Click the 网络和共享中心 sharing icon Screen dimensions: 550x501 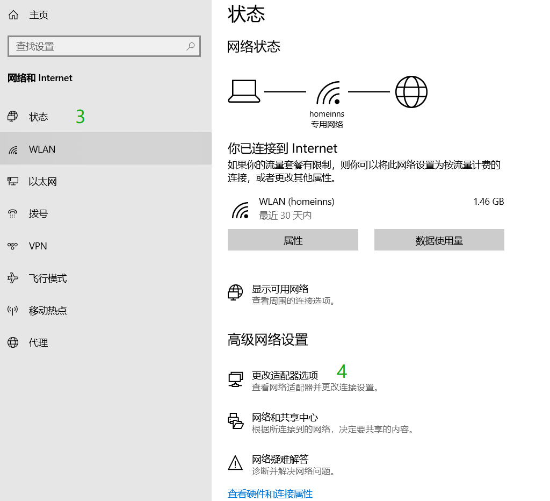236,420
